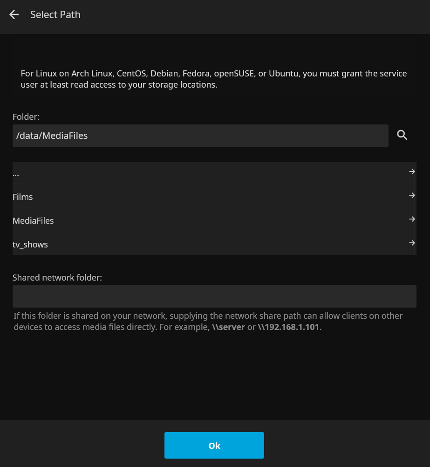Click the 'Shared network folder:' label
The image size is (430, 467).
57,277
